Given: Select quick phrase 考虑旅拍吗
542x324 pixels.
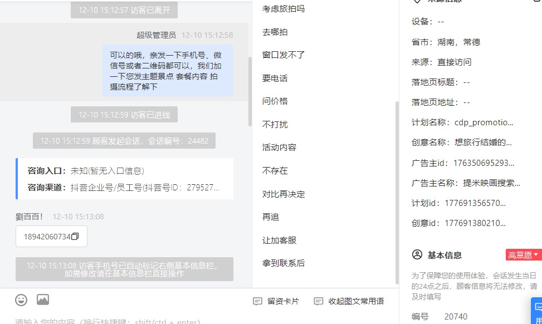Looking at the screenshot, I should [284, 9].
